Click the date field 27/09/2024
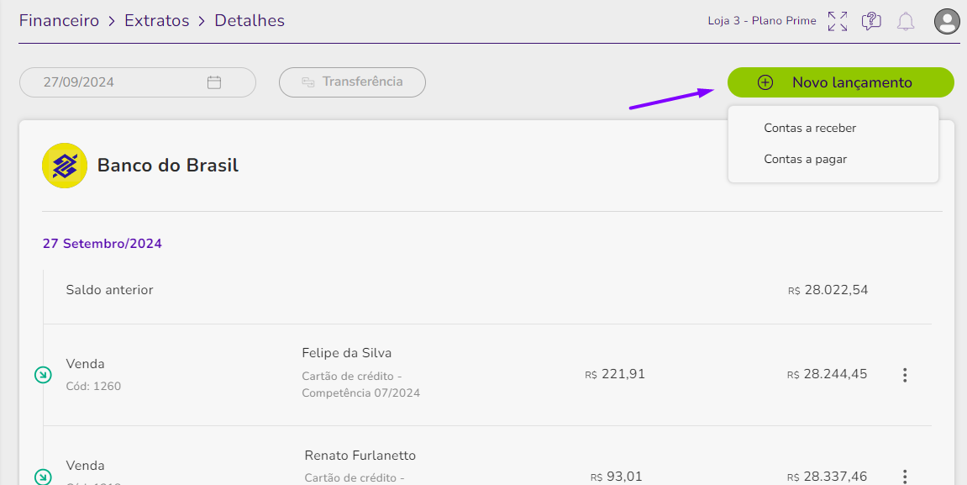967x485 pixels. point(138,82)
